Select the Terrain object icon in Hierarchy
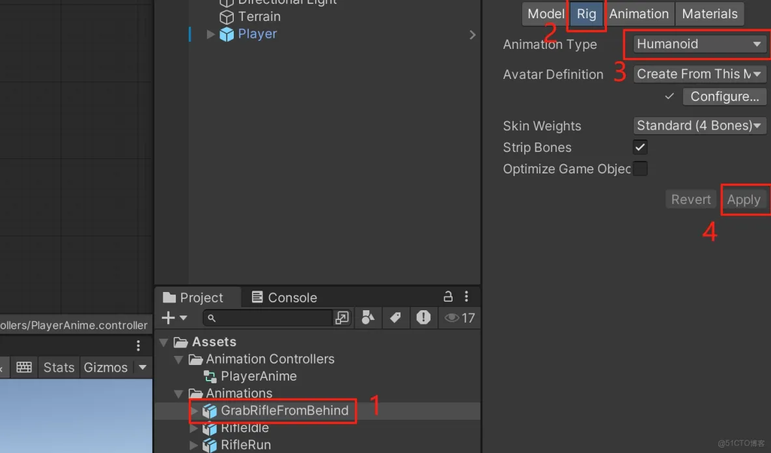Viewport: 771px width, 453px height. [226, 17]
